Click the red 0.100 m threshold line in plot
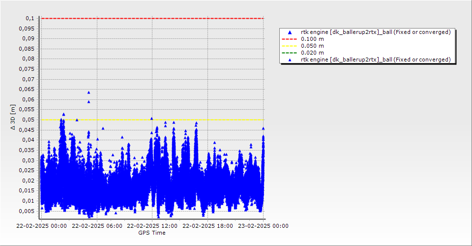Viewport: 472px width, 246px height. point(152,18)
